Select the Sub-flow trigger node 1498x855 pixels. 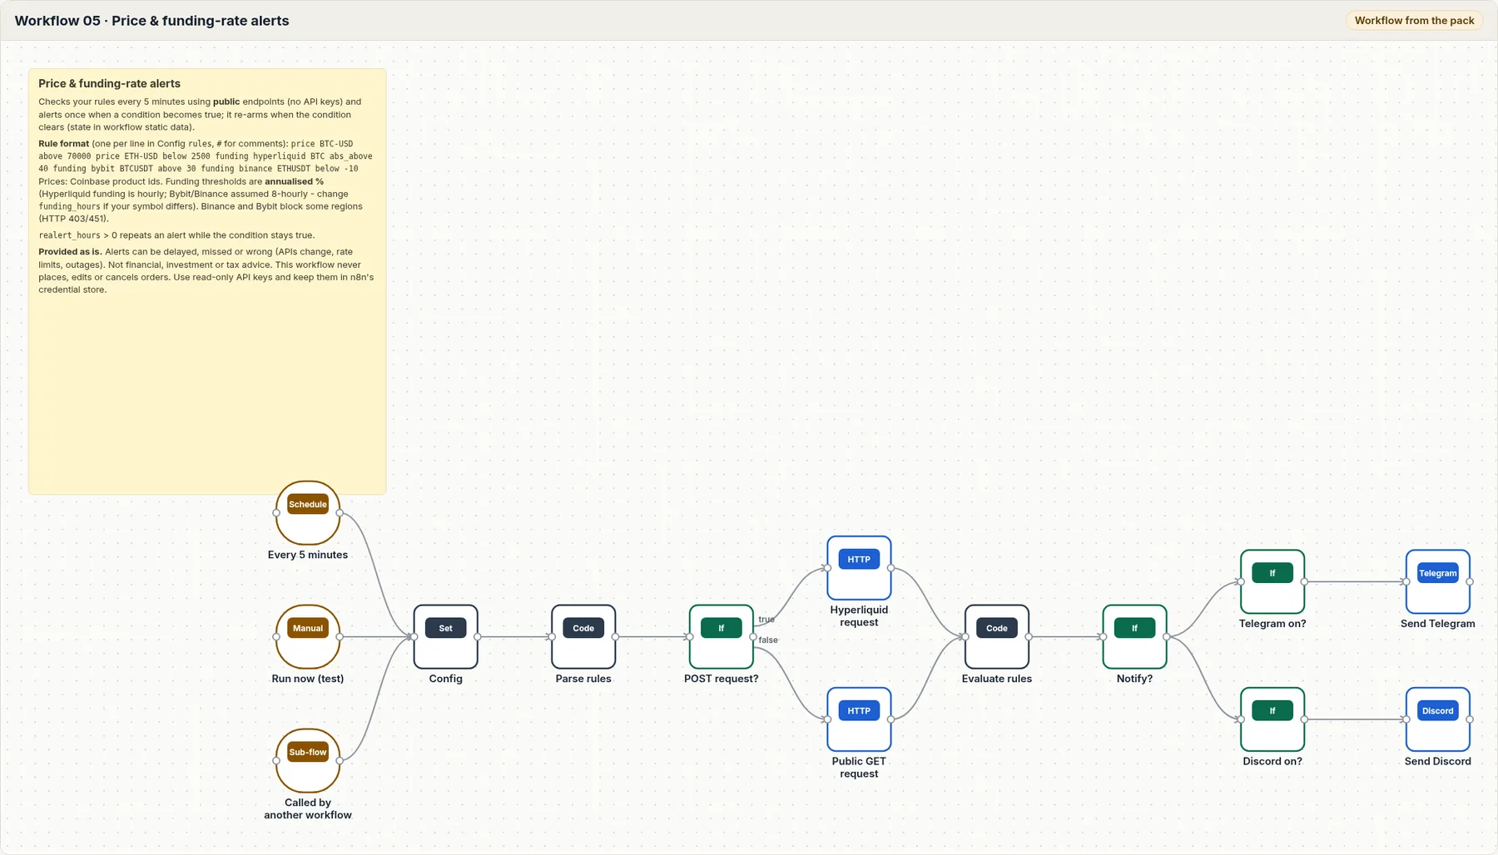pyautogui.click(x=308, y=761)
